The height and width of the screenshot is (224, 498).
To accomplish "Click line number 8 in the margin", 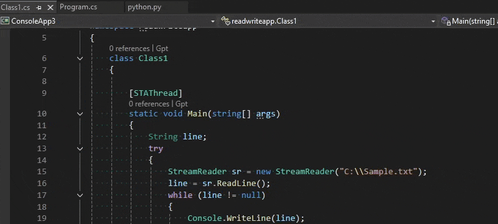I will [44, 82].
